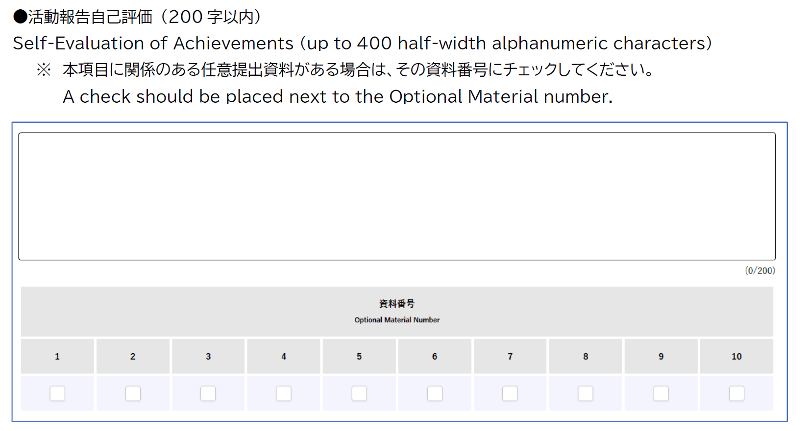Tick the checkbox below header 9

pos(661,393)
